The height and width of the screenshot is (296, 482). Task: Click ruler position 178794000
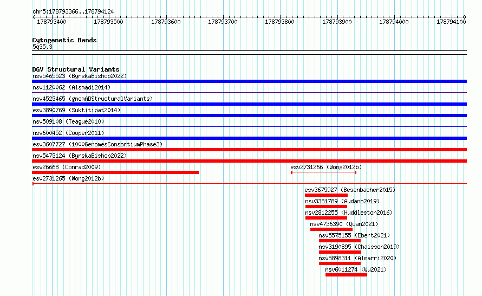(394, 22)
